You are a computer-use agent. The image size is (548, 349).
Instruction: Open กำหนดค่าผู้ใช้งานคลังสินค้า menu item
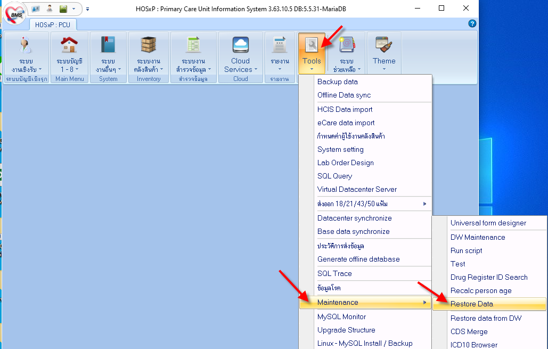[365, 136]
